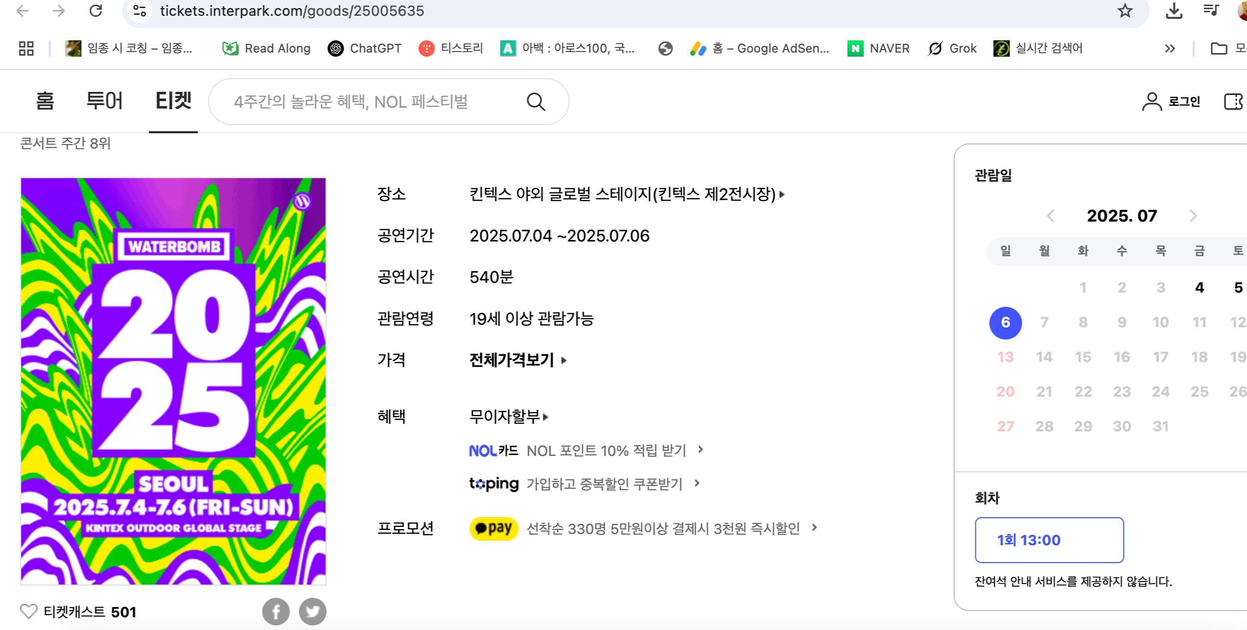Click the ticketcast heart icon
The image size is (1247, 630).
29,611
